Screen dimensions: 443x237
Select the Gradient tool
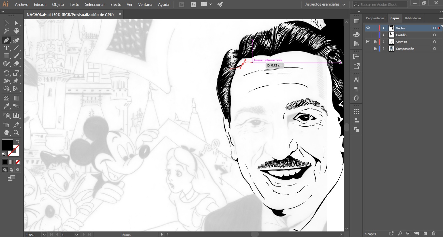click(x=16, y=98)
